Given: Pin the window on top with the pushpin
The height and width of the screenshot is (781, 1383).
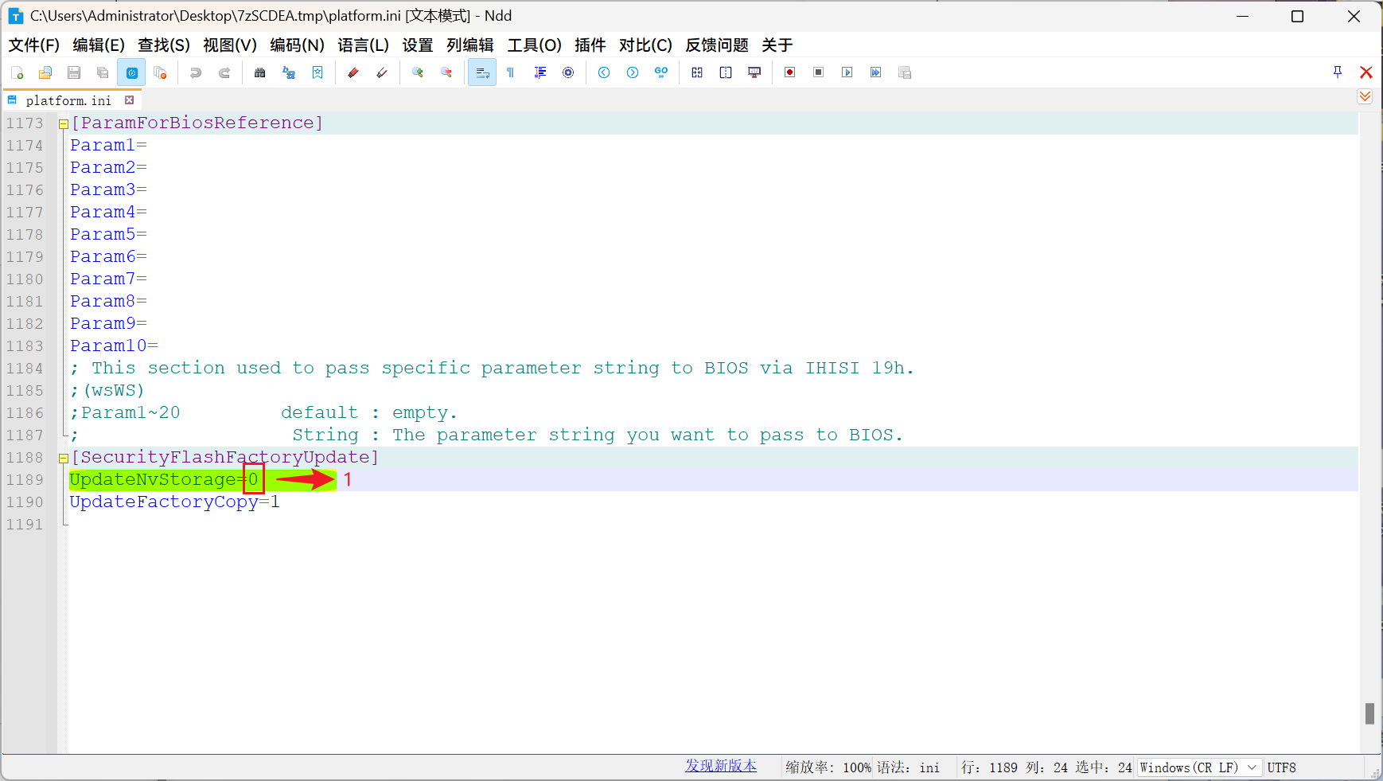Looking at the screenshot, I should point(1338,72).
